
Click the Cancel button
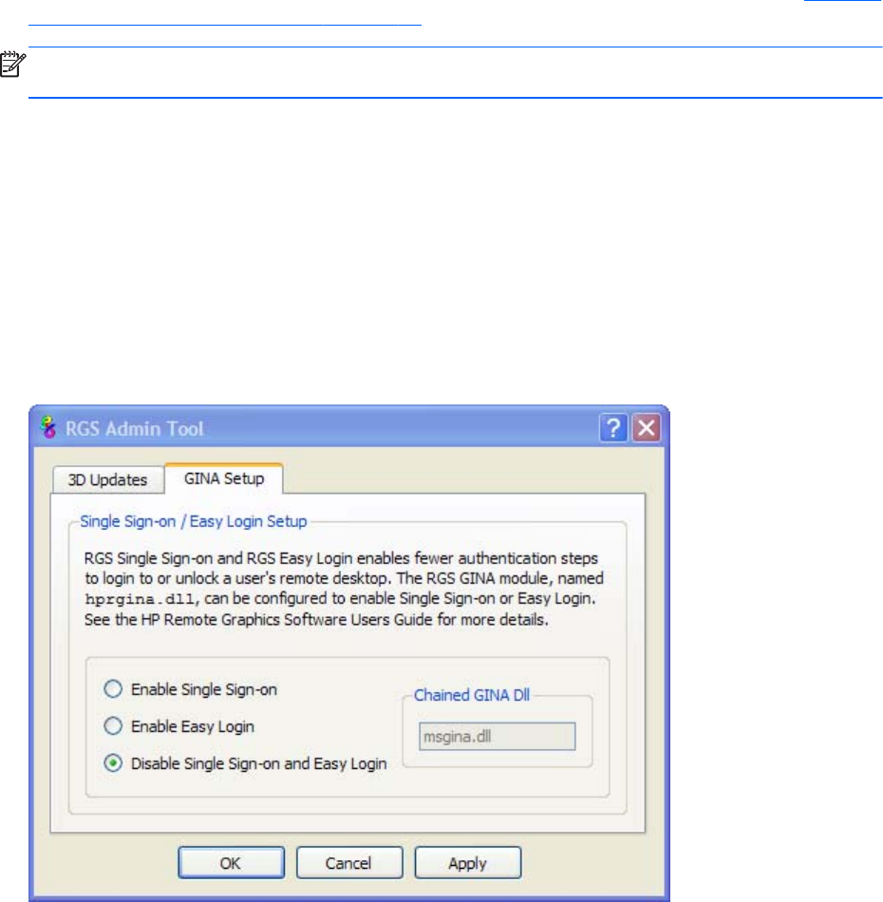pyautogui.click(x=349, y=863)
